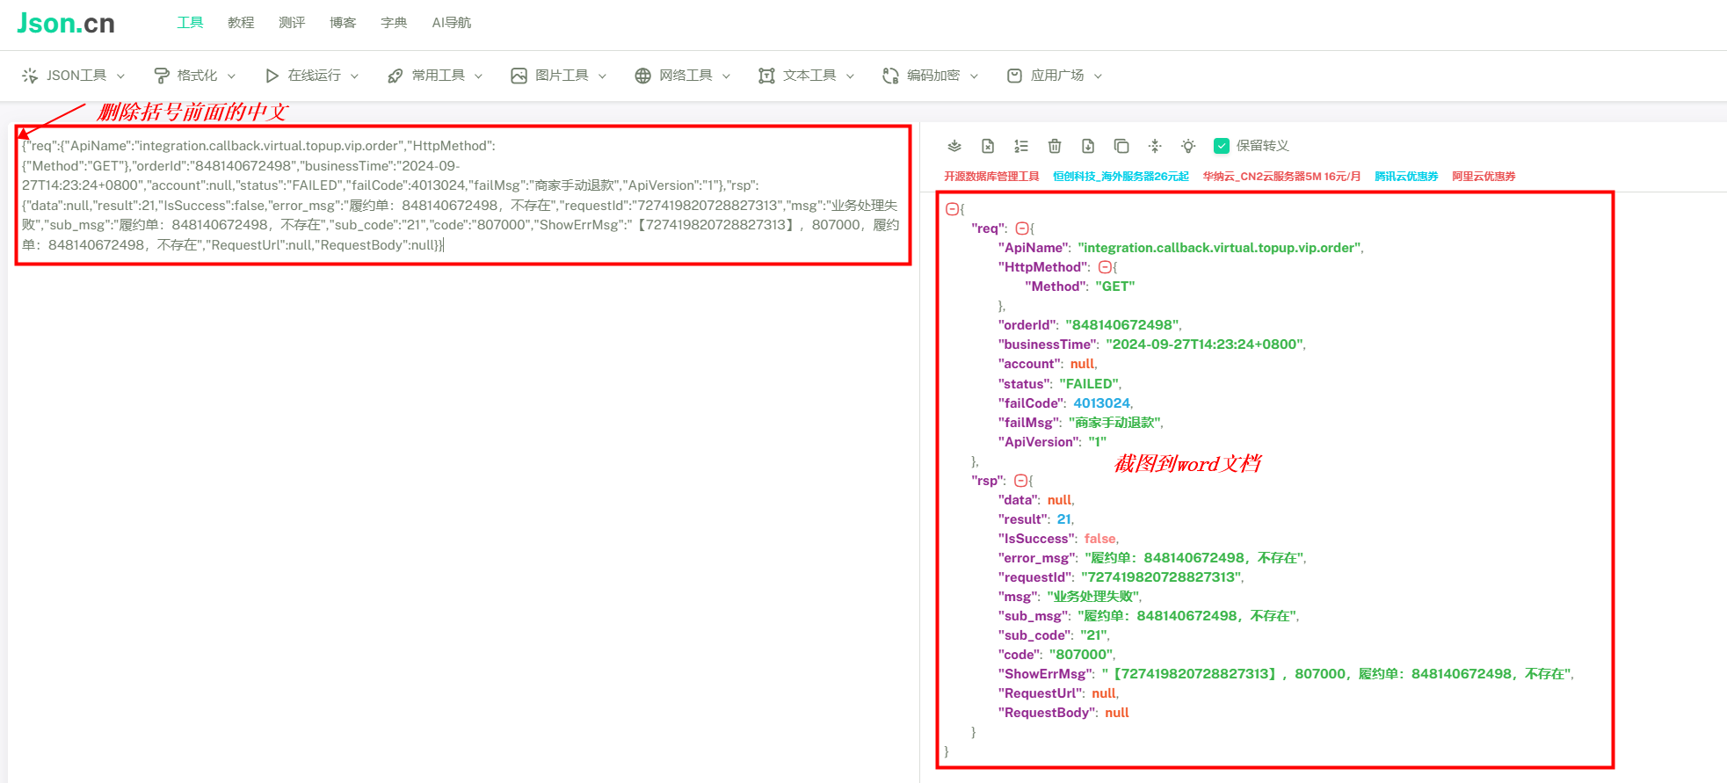Open the 开源数据库管理工具 link
The width and height of the screenshot is (1727, 783).
point(991,177)
